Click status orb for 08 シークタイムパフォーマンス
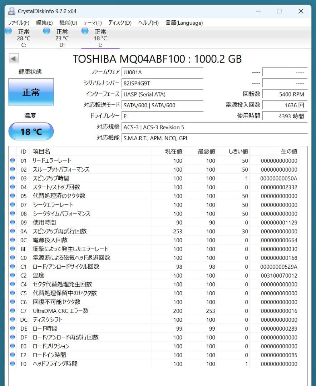 13,213
